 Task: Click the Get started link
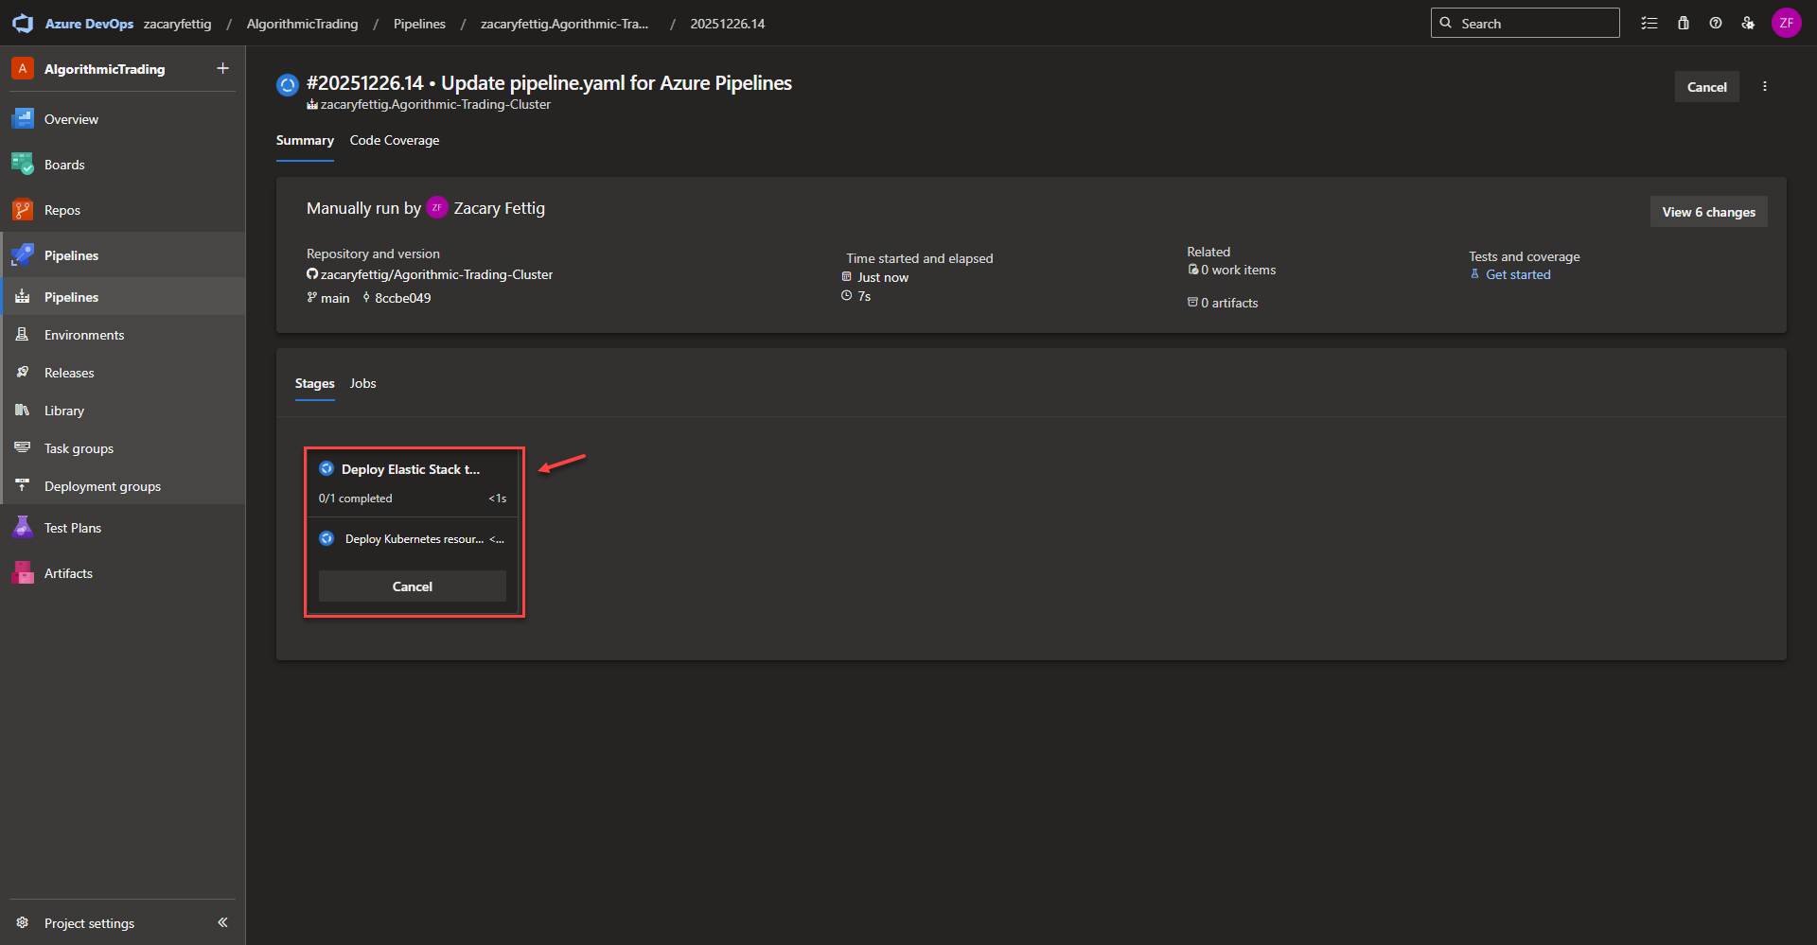coord(1517,274)
